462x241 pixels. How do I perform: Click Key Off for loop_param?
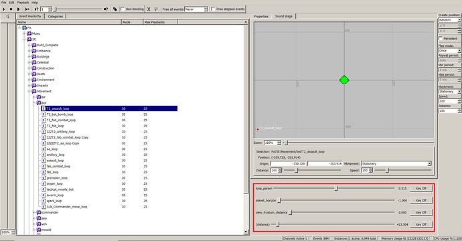[x=421, y=188]
